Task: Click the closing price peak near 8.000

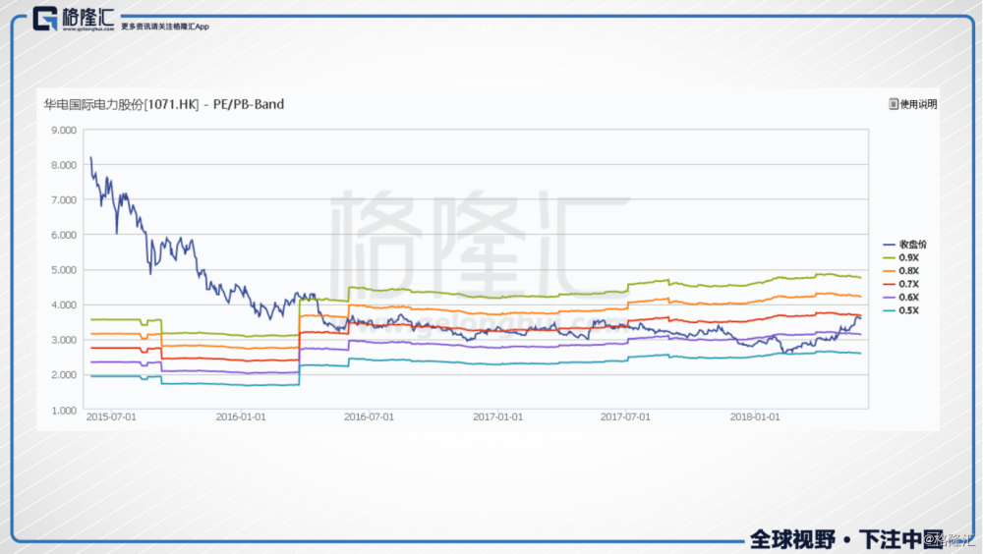Action: [90, 157]
